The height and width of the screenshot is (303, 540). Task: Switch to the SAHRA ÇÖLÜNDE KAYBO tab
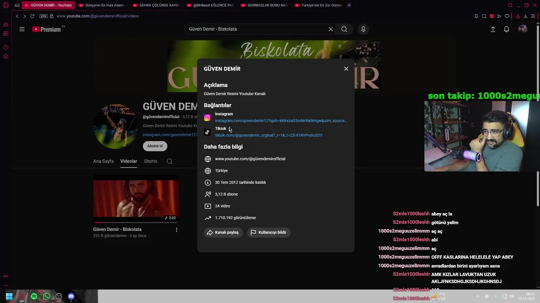click(156, 5)
